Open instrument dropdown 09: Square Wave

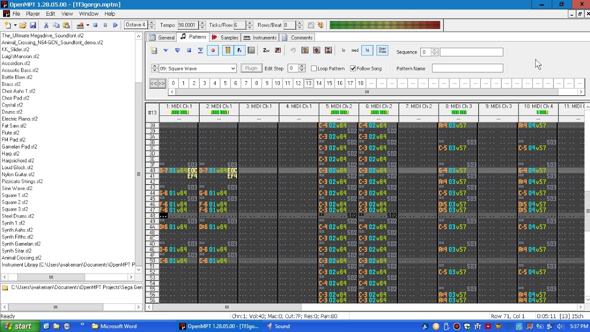click(233, 68)
